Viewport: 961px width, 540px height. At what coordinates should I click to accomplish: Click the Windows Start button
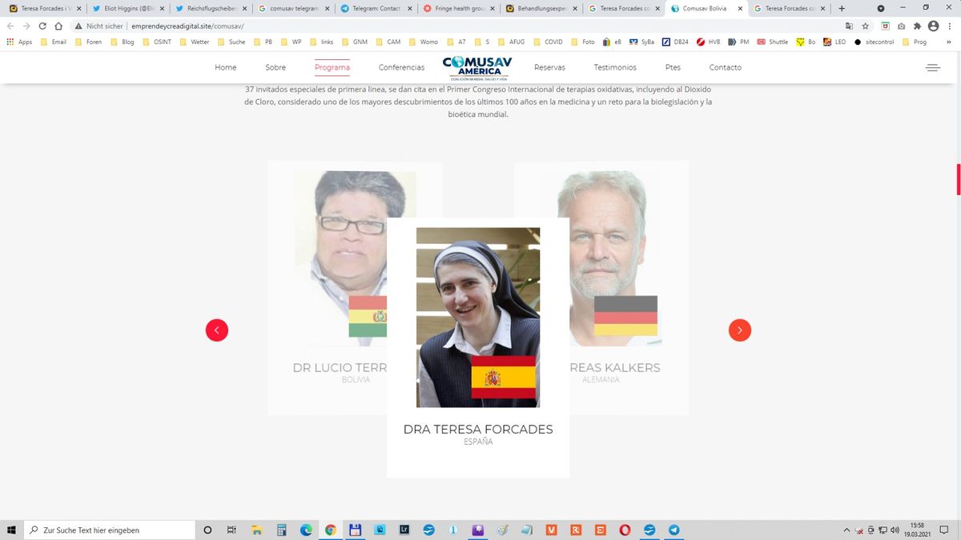tap(11, 530)
